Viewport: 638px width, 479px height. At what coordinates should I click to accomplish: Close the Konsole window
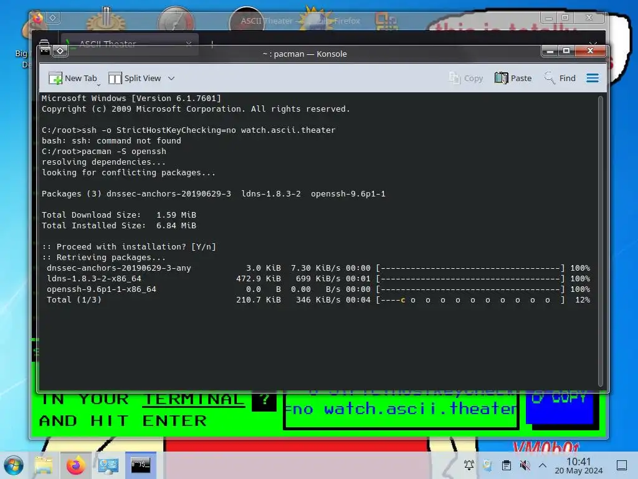[590, 51]
